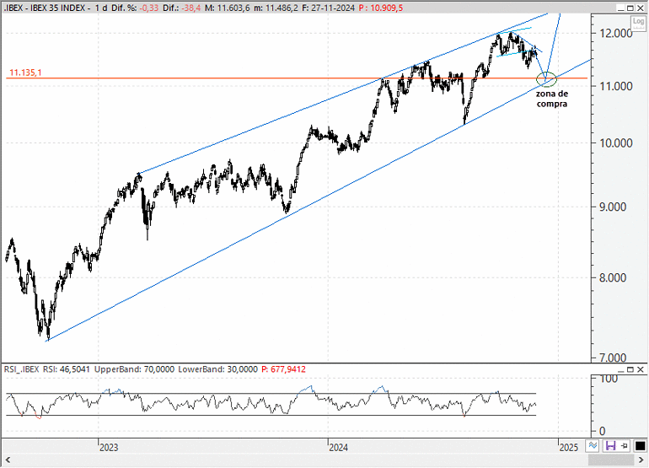Screen dimensions: 649x468
Task: Select the green ellipse in the buy zone
Action: [546, 79]
